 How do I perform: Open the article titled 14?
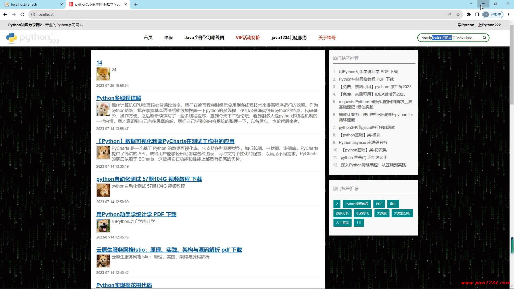(99, 63)
